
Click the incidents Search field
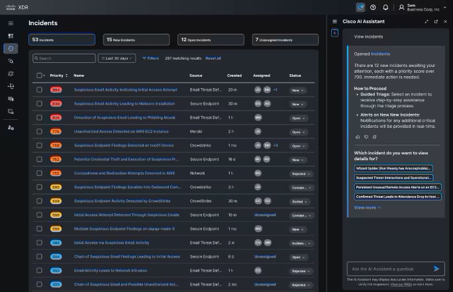click(64, 58)
